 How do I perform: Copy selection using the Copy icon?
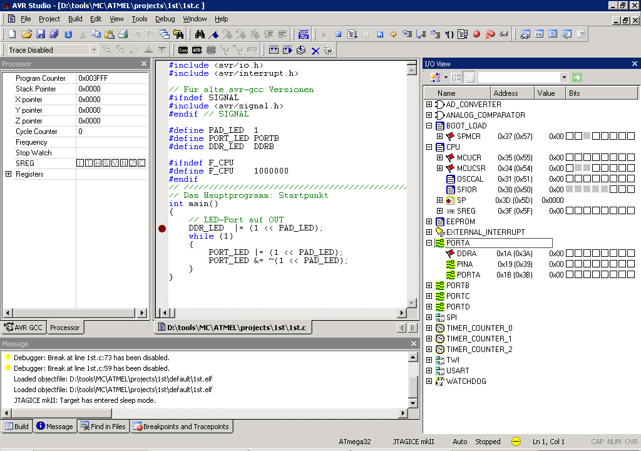96,34
